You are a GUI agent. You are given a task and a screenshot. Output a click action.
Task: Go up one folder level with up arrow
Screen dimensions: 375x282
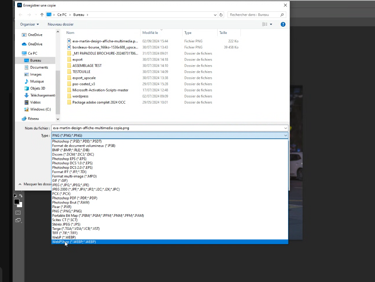tap(42, 15)
